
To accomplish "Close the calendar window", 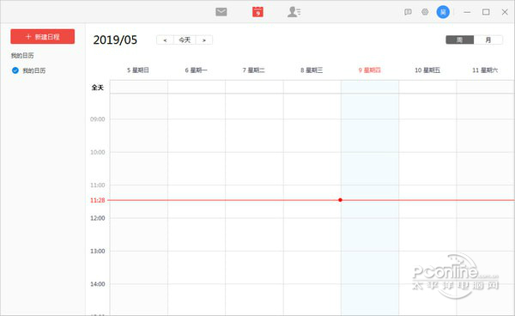I will (x=505, y=12).
